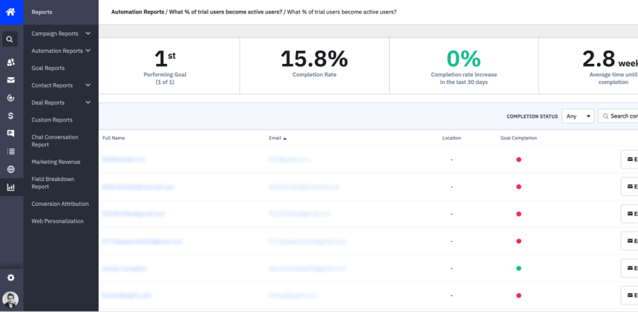
Task: Go to the home icon
Action: (x=10, y=12)
